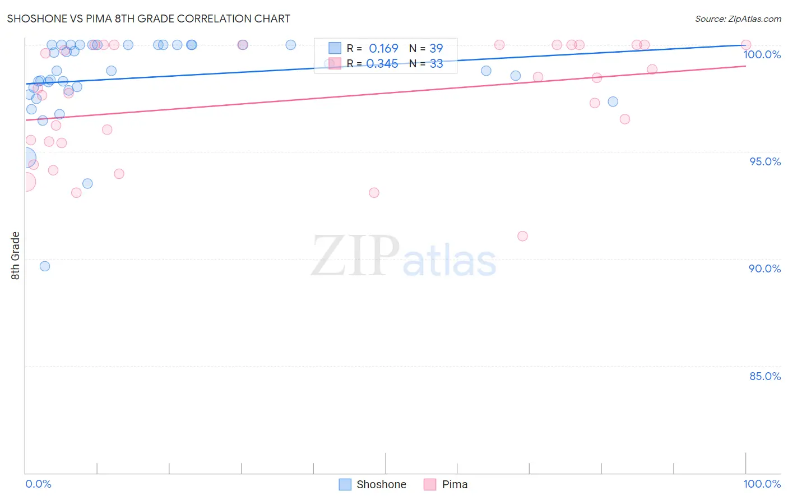
Task: Click the Pima legend color swatch
Action: 430,484
